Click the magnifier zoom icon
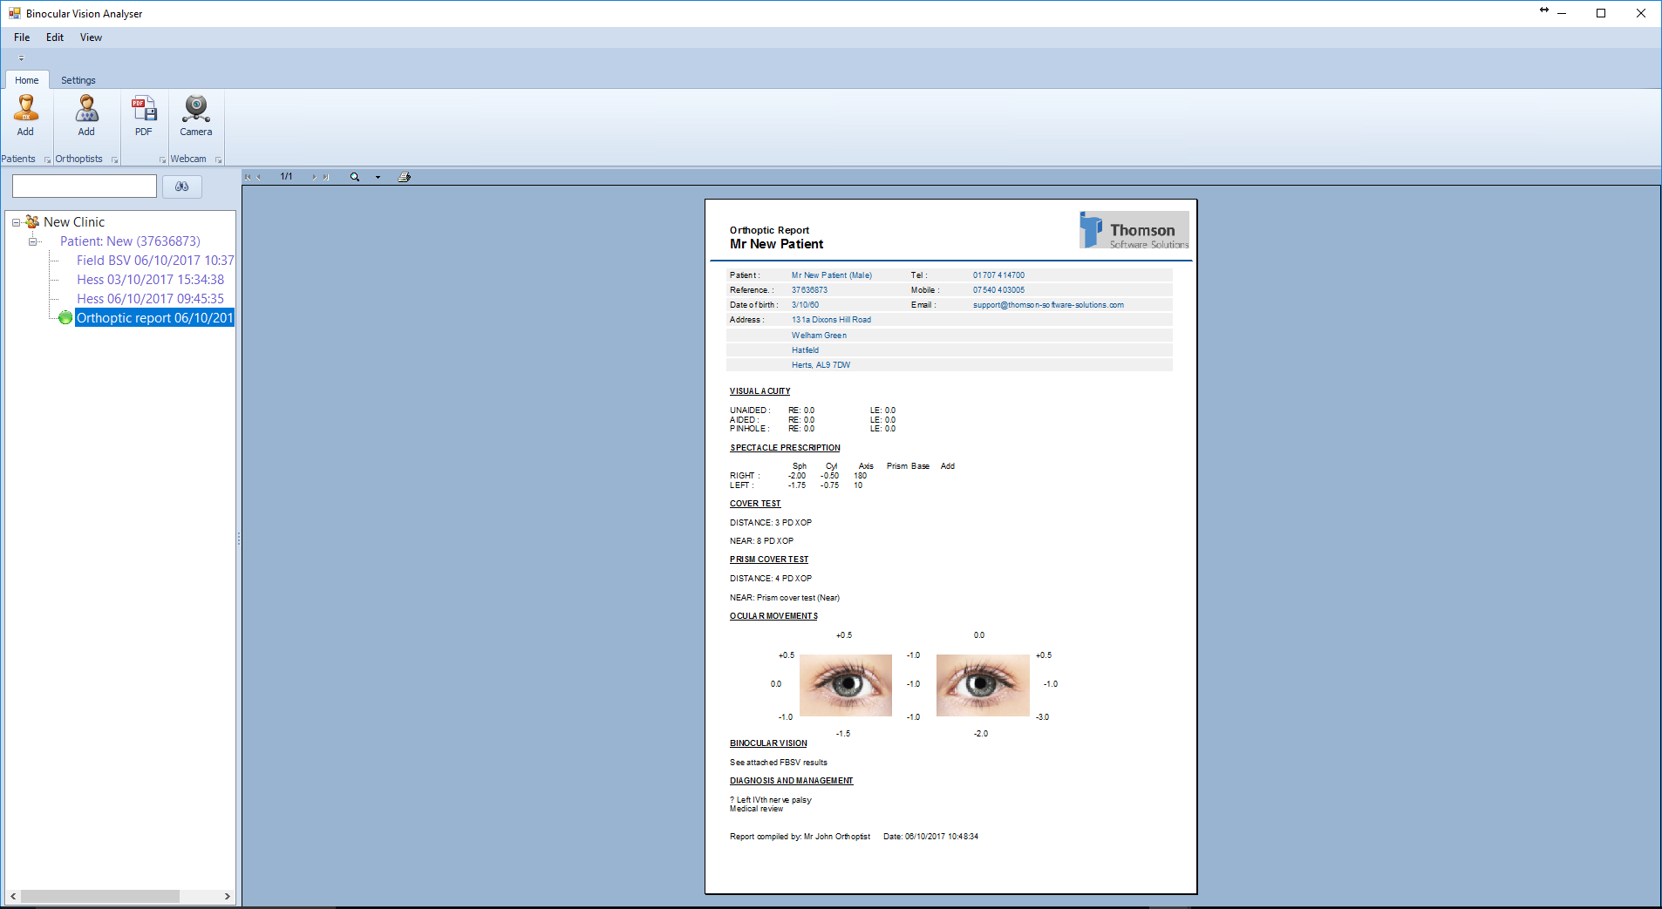This screenshot has width=1662, height=909. 355,177
